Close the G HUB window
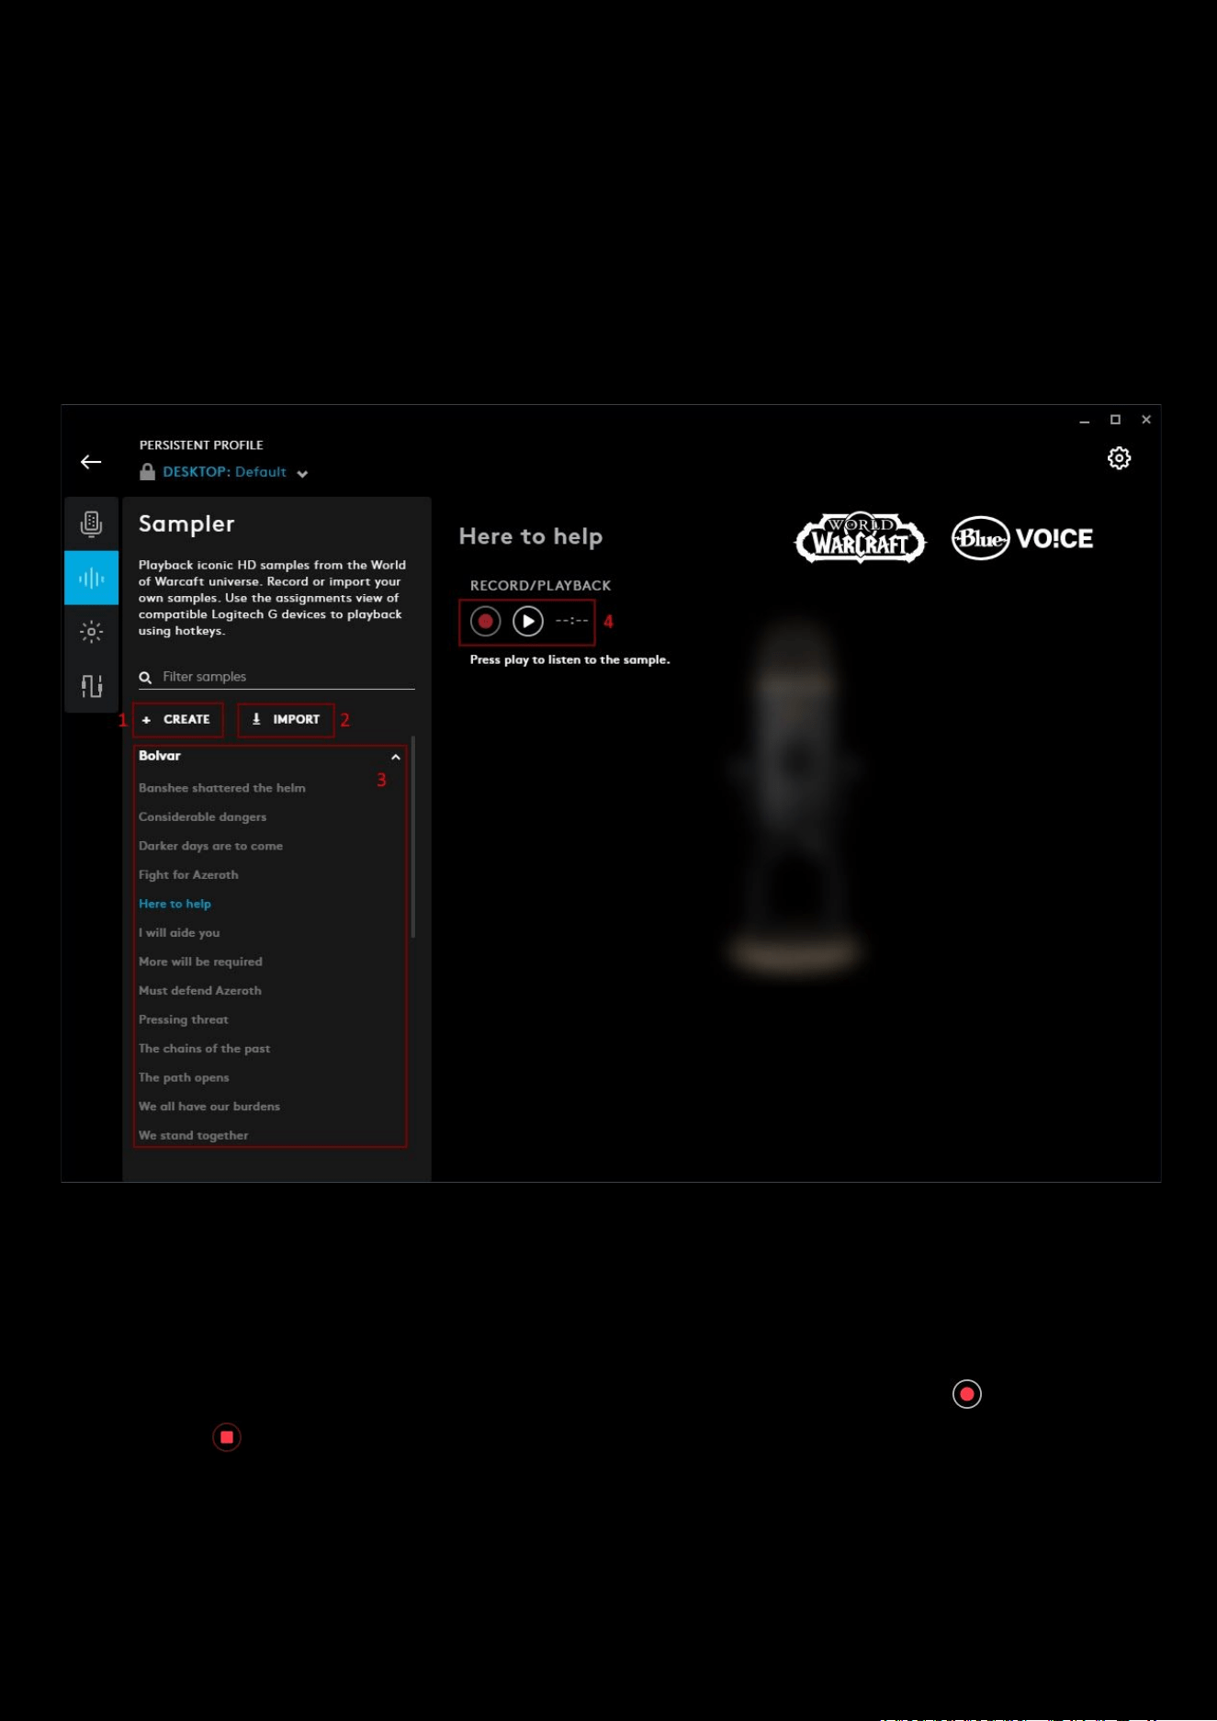This screenshot has height=1721, width=1217. pos(1146,420)
